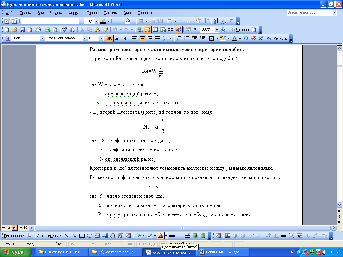
Task: Click the highlight color marker button
Action: (x=223, y=38)
